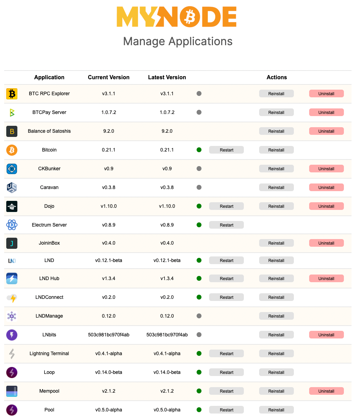Screen dimensions: 355x417
Task: Restart Lightning Terminal
Action: tap(226, 354)
